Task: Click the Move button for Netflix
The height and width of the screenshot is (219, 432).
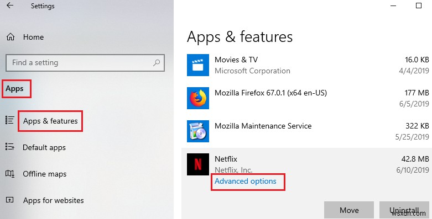Action: coord(349,210)
